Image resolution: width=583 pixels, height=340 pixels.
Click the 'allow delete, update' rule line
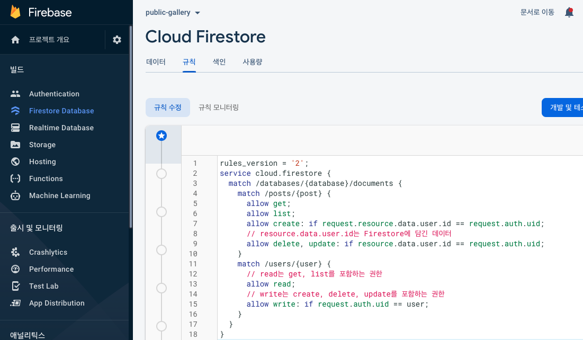[395, 244]
